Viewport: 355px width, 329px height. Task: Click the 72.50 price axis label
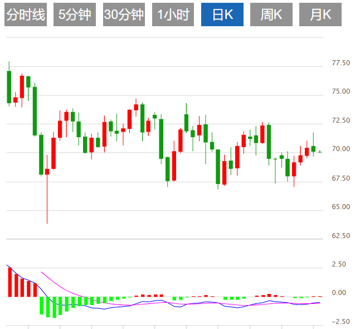[341, 120]
